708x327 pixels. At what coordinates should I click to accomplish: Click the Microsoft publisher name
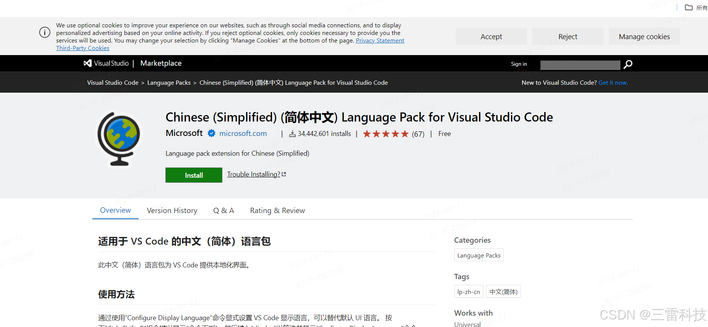(184, 133)
